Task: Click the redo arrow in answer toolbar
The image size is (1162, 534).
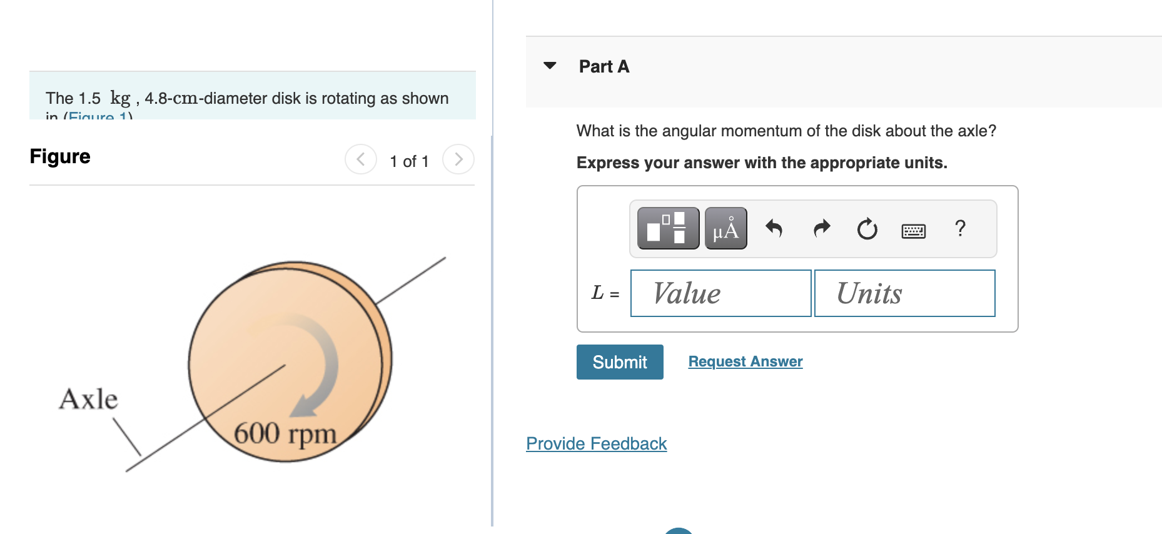Action: click(x=821, y=228)
